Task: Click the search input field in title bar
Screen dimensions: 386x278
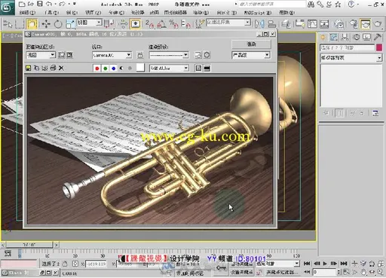Action: [272, 4]
